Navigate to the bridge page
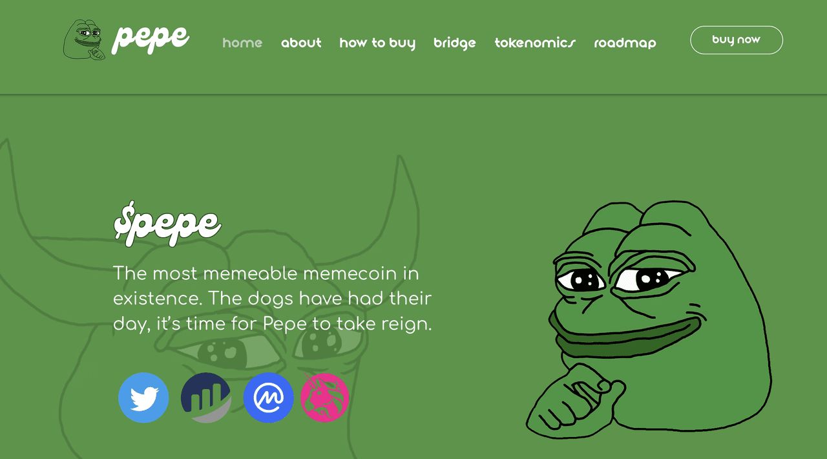827x459 pixels. coord(455,43)
